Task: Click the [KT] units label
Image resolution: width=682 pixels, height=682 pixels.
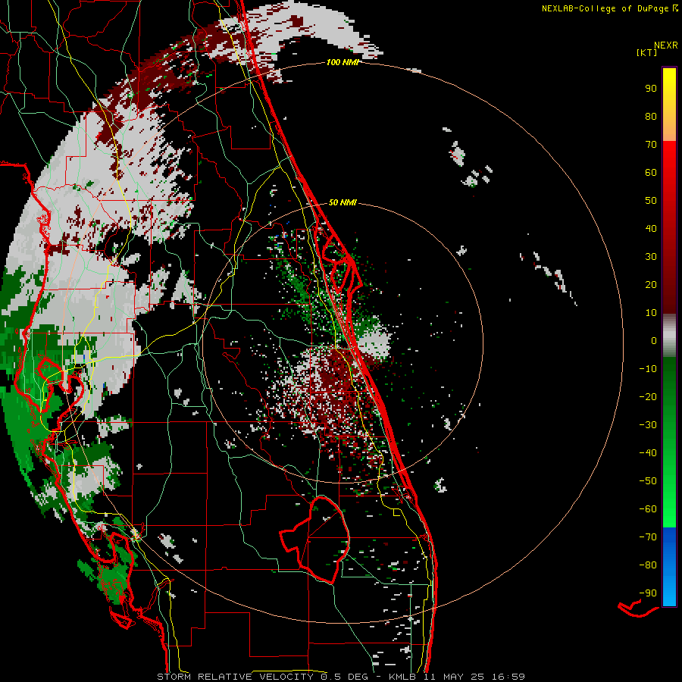Action: click(x=646, y=52)
